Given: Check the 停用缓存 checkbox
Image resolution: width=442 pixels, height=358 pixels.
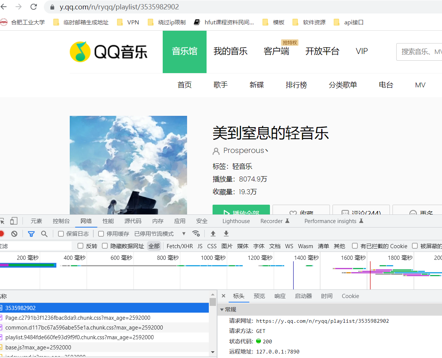Looking at the screenshot, I should coord(100,233).
